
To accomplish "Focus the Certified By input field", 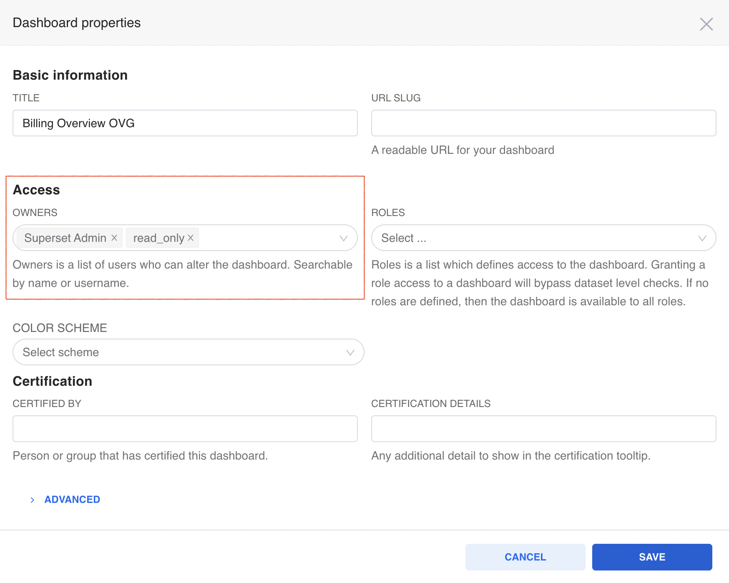I will click(185, 428).
